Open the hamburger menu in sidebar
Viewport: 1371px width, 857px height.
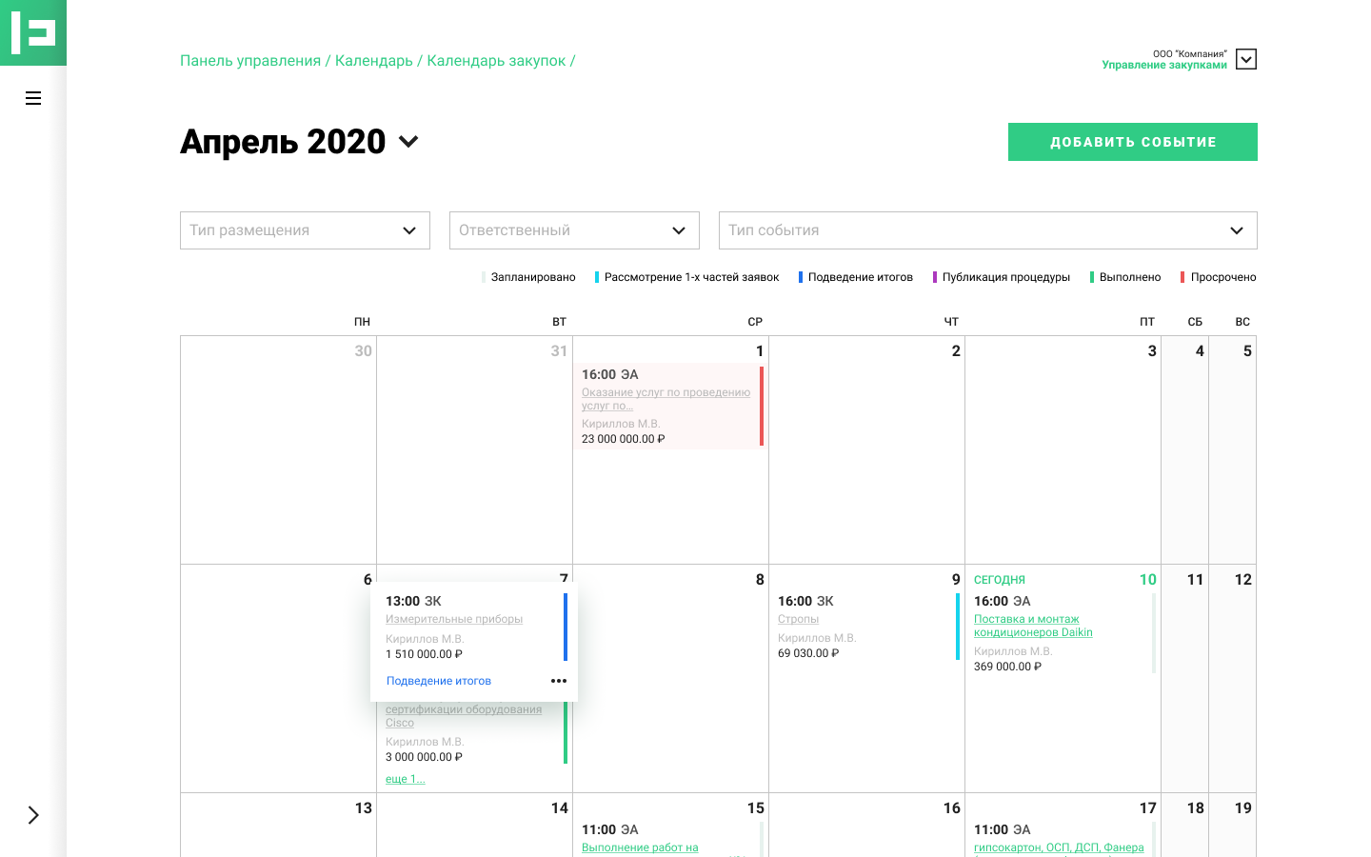click(33, 98)
